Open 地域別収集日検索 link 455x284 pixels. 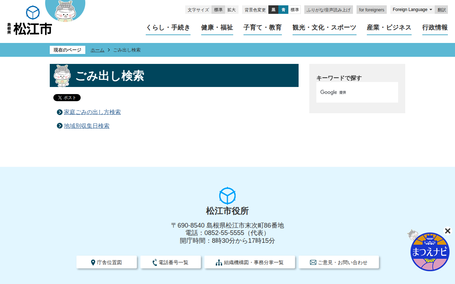pos(87,126)
